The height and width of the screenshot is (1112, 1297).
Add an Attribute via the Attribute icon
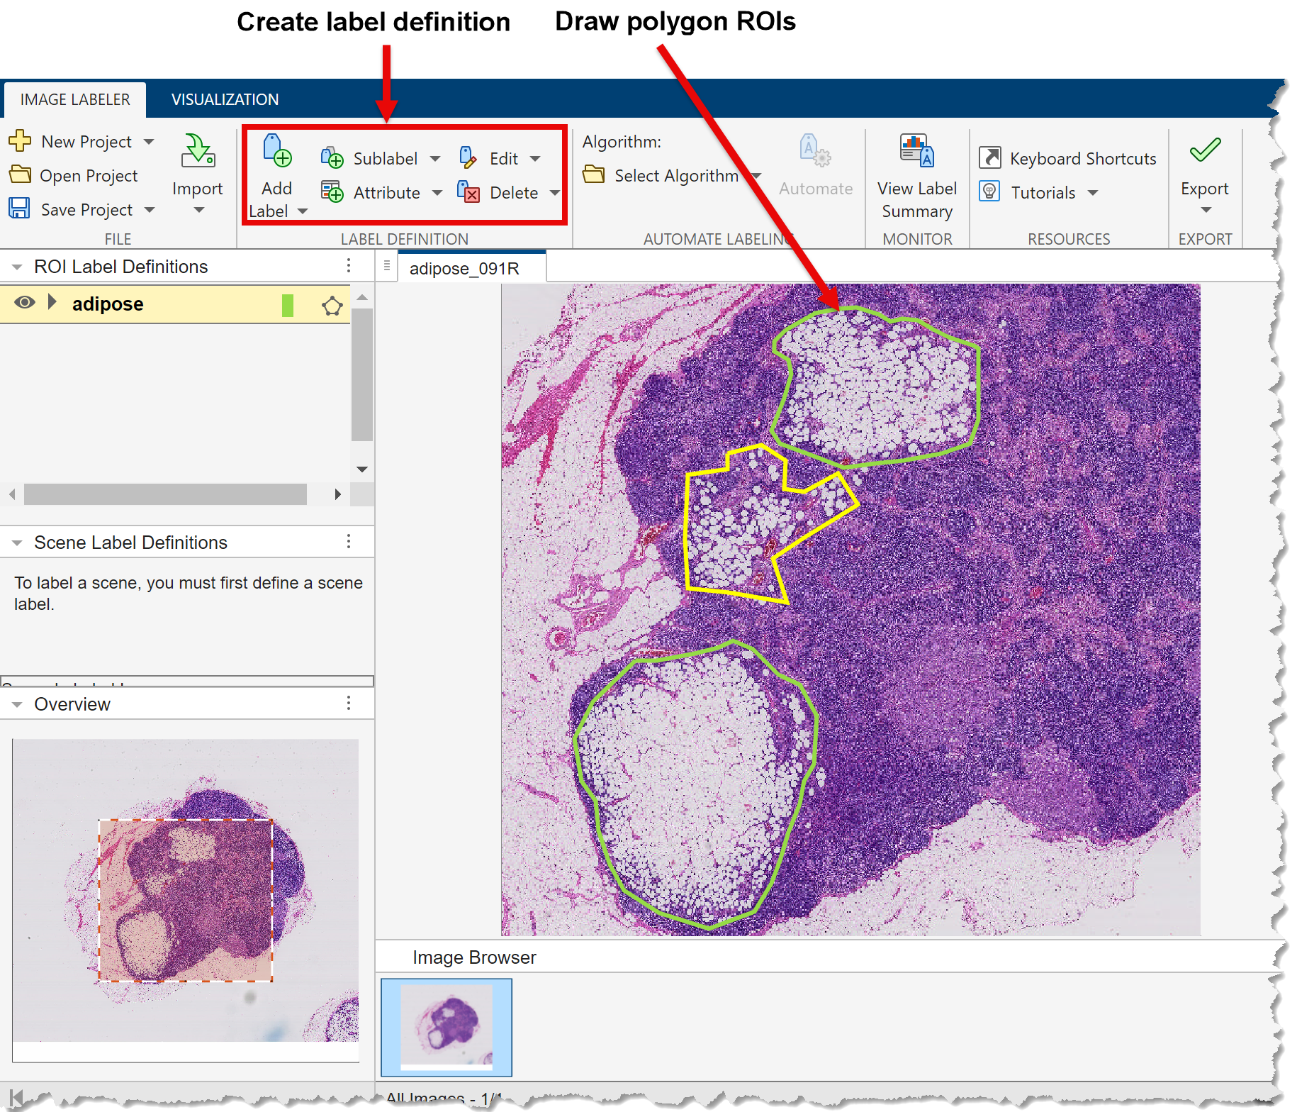pyautogui.click(x=331, y=192)
